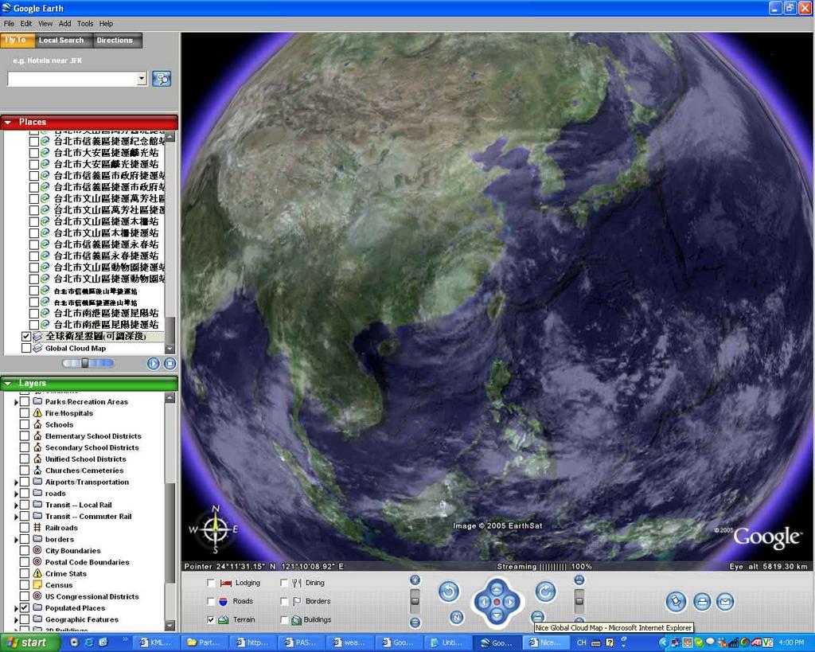Click the reset north (N) button
The width and height of the screenshot is (815, 652).
pyautogui.click(x=456, y=617)
